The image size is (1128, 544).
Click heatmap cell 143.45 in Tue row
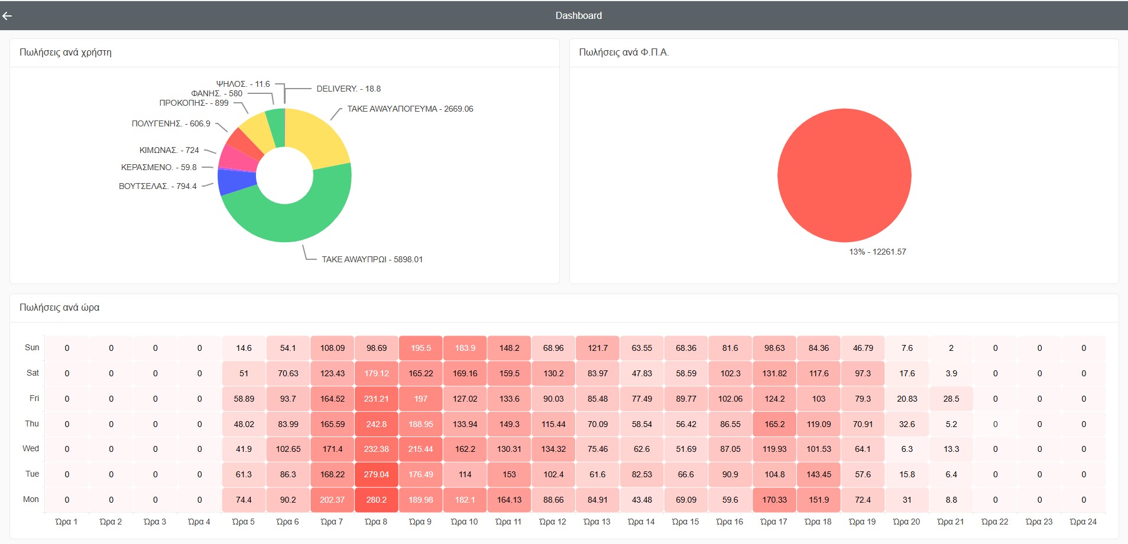pyautogui.click(x=819, y=474)
